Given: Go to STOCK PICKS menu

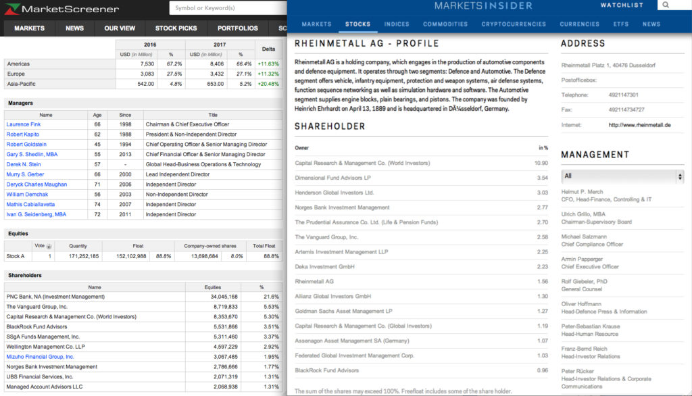Looking at the screenshot, I should tap(176, 28).
